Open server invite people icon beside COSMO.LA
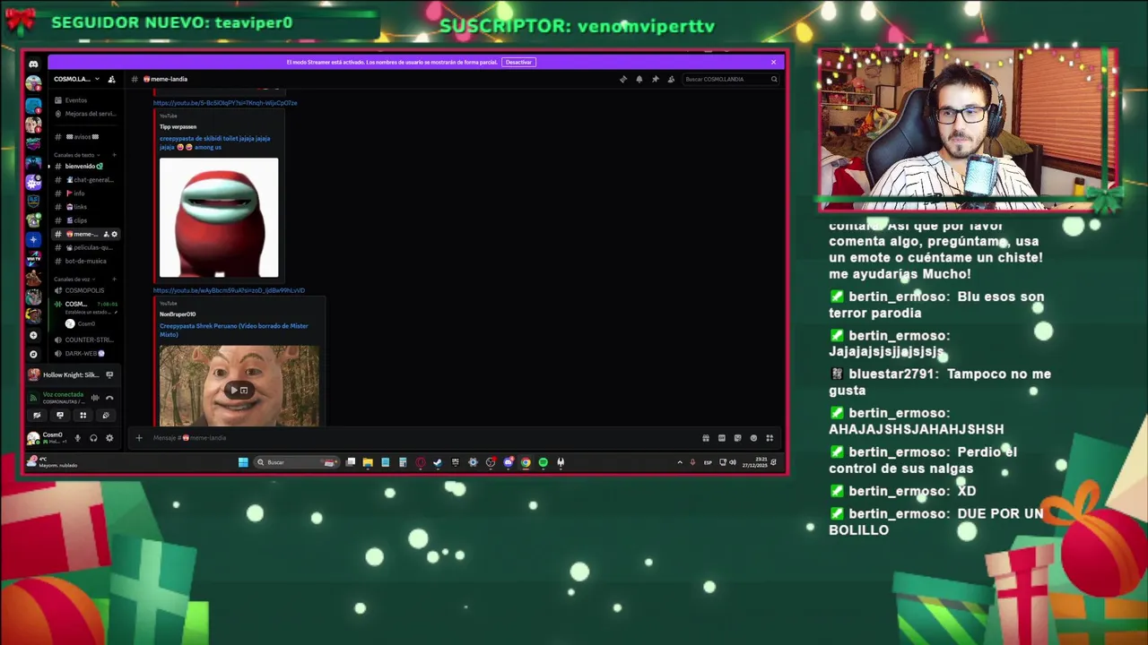The image size is (1148, 645). click(x=111, y=79)
